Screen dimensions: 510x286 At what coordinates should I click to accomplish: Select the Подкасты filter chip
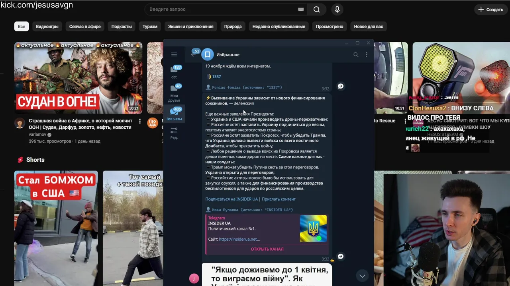[x=122, y=27]
